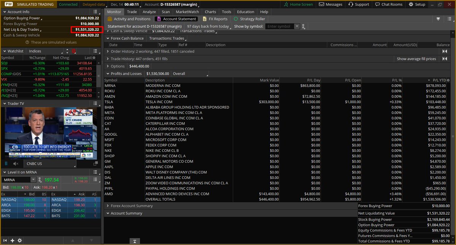Pause the CNBC Trader TV stream
This screenshot has height=245, width=456.
click(6, 164)
